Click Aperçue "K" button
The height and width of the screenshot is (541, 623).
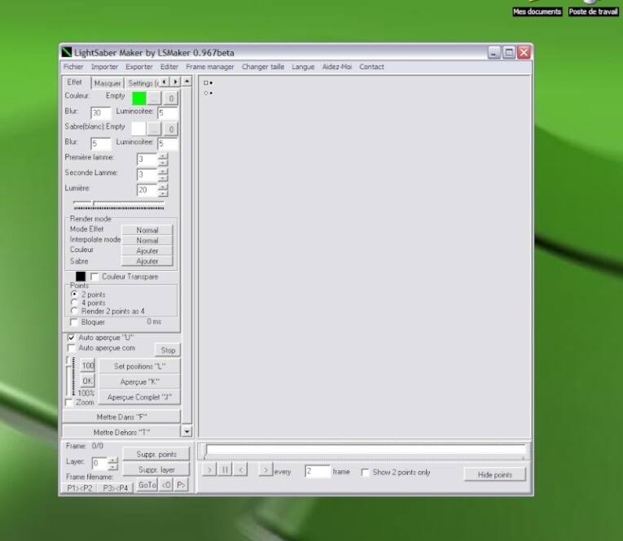pyautogui.click(x=139, y=382)
